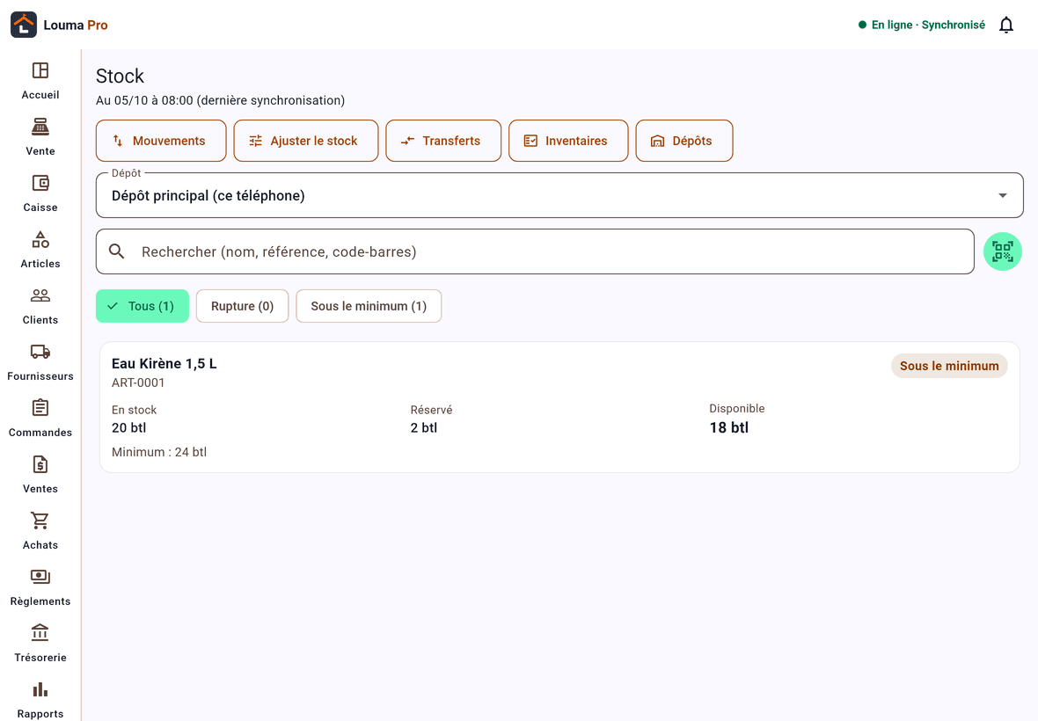Open the Fournisseurs truck icon
The width and height of the screenshot is (1038, 721).
tap(40, 351)
